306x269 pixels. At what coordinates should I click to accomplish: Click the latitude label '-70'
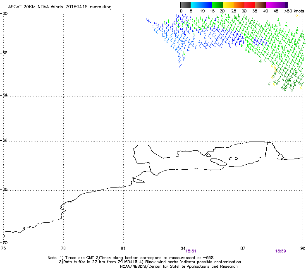tap(4, 243)
